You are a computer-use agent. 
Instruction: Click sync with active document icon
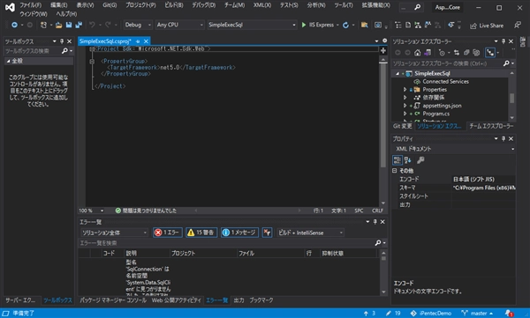(457, 53)
